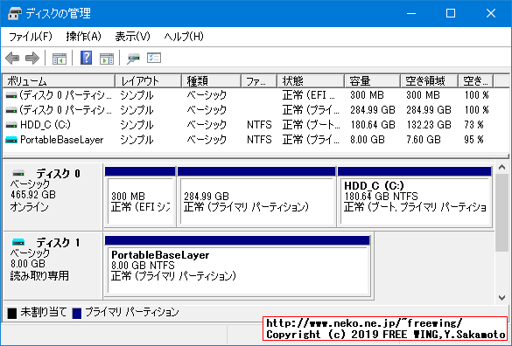Select the PortableBaseLayer 8.00 GB partition block
512x346 pixels.
click(x=237, y=266)
